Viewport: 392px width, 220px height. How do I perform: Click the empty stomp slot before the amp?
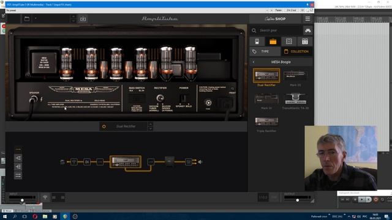click(x=100, y=162)
